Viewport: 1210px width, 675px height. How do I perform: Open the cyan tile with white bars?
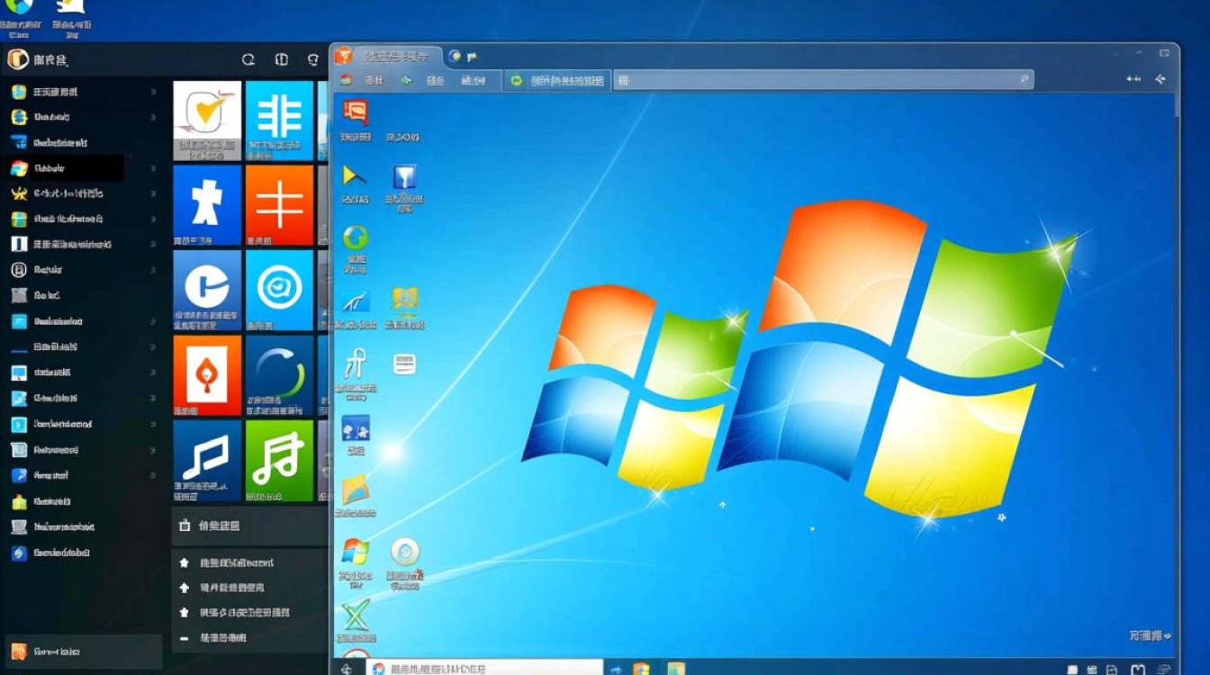click(279, 121)
